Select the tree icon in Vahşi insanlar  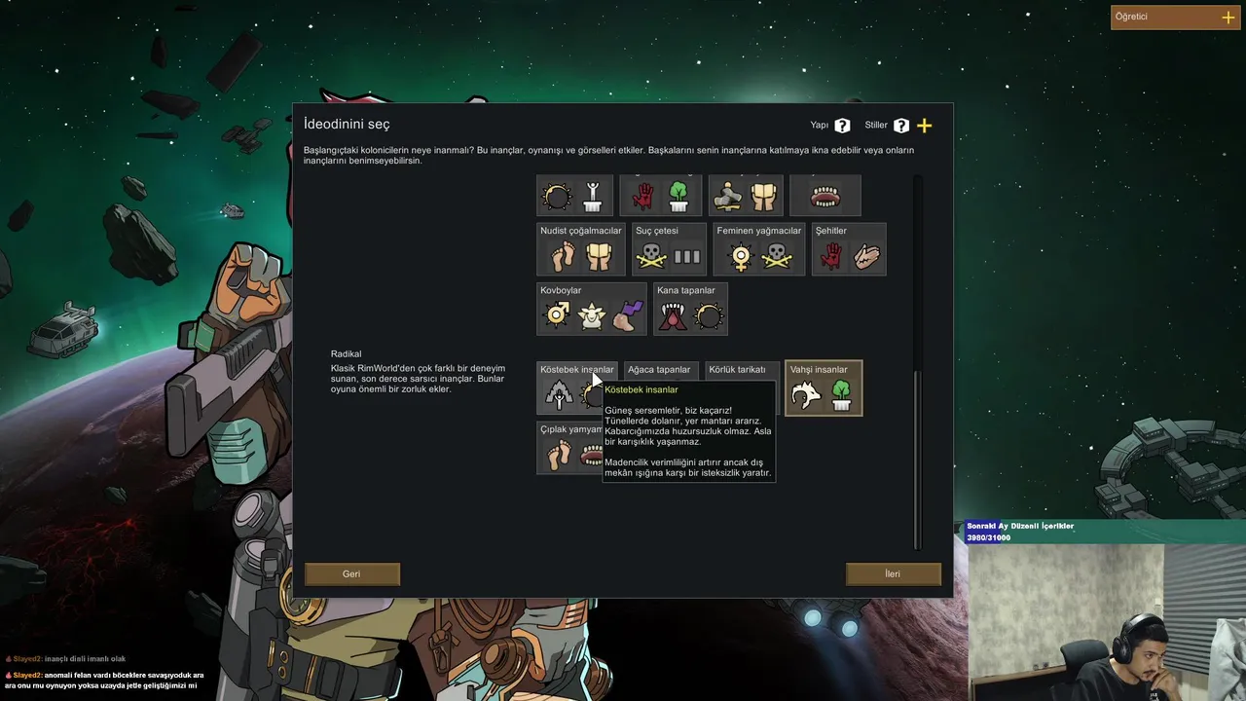(x=842, y=395)
